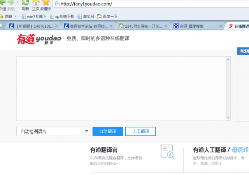Close the 有道_百度搜索 tab

coord(221,26)
